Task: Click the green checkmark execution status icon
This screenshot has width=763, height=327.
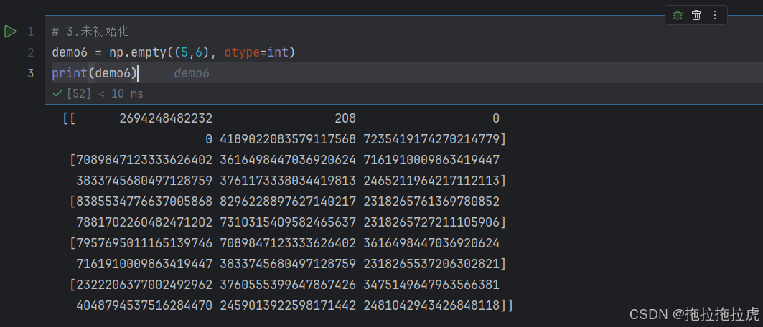Action: (57, 93)
